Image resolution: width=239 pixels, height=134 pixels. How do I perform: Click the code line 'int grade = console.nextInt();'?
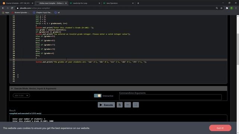[x=51, y=30]
